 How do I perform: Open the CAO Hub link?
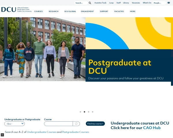point(152,128)
